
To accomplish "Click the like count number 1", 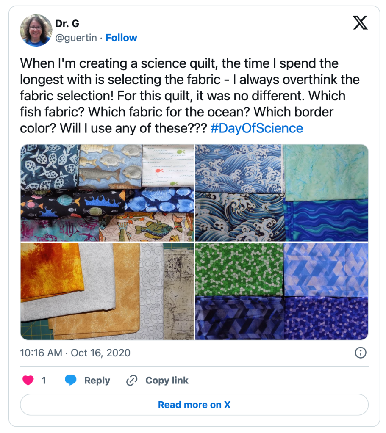I will click(x=44, y=381).
